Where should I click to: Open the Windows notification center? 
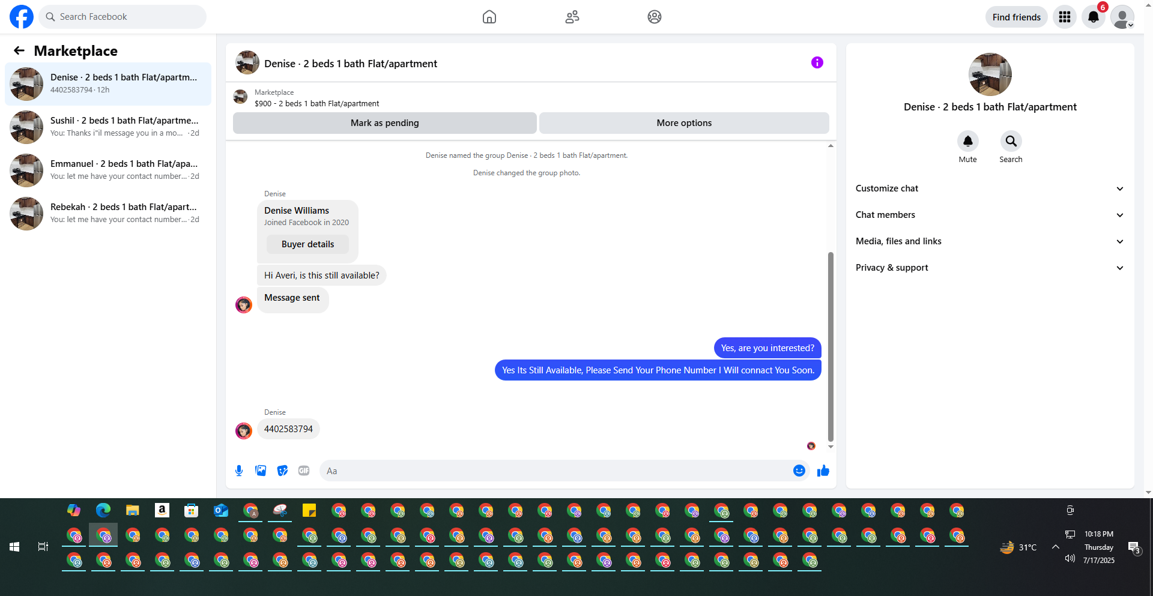1134,547
